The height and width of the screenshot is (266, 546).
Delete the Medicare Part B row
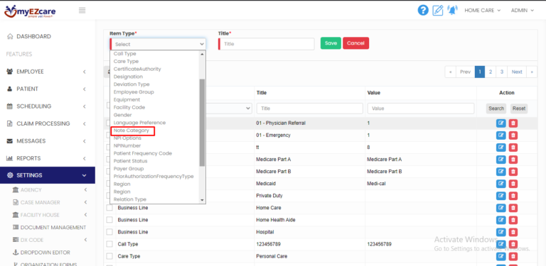[x=513, y=172]
